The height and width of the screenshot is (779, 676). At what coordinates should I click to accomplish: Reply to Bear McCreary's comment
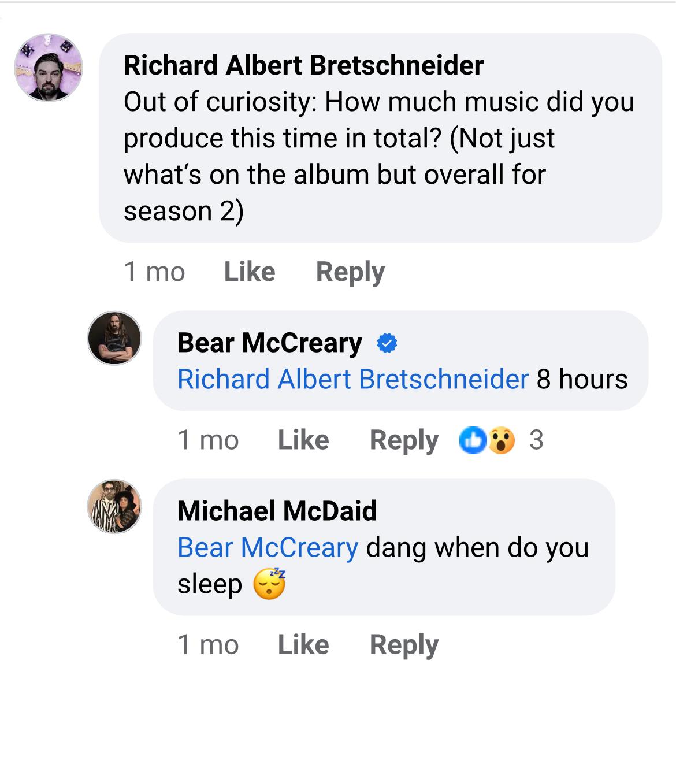[404, 440]
